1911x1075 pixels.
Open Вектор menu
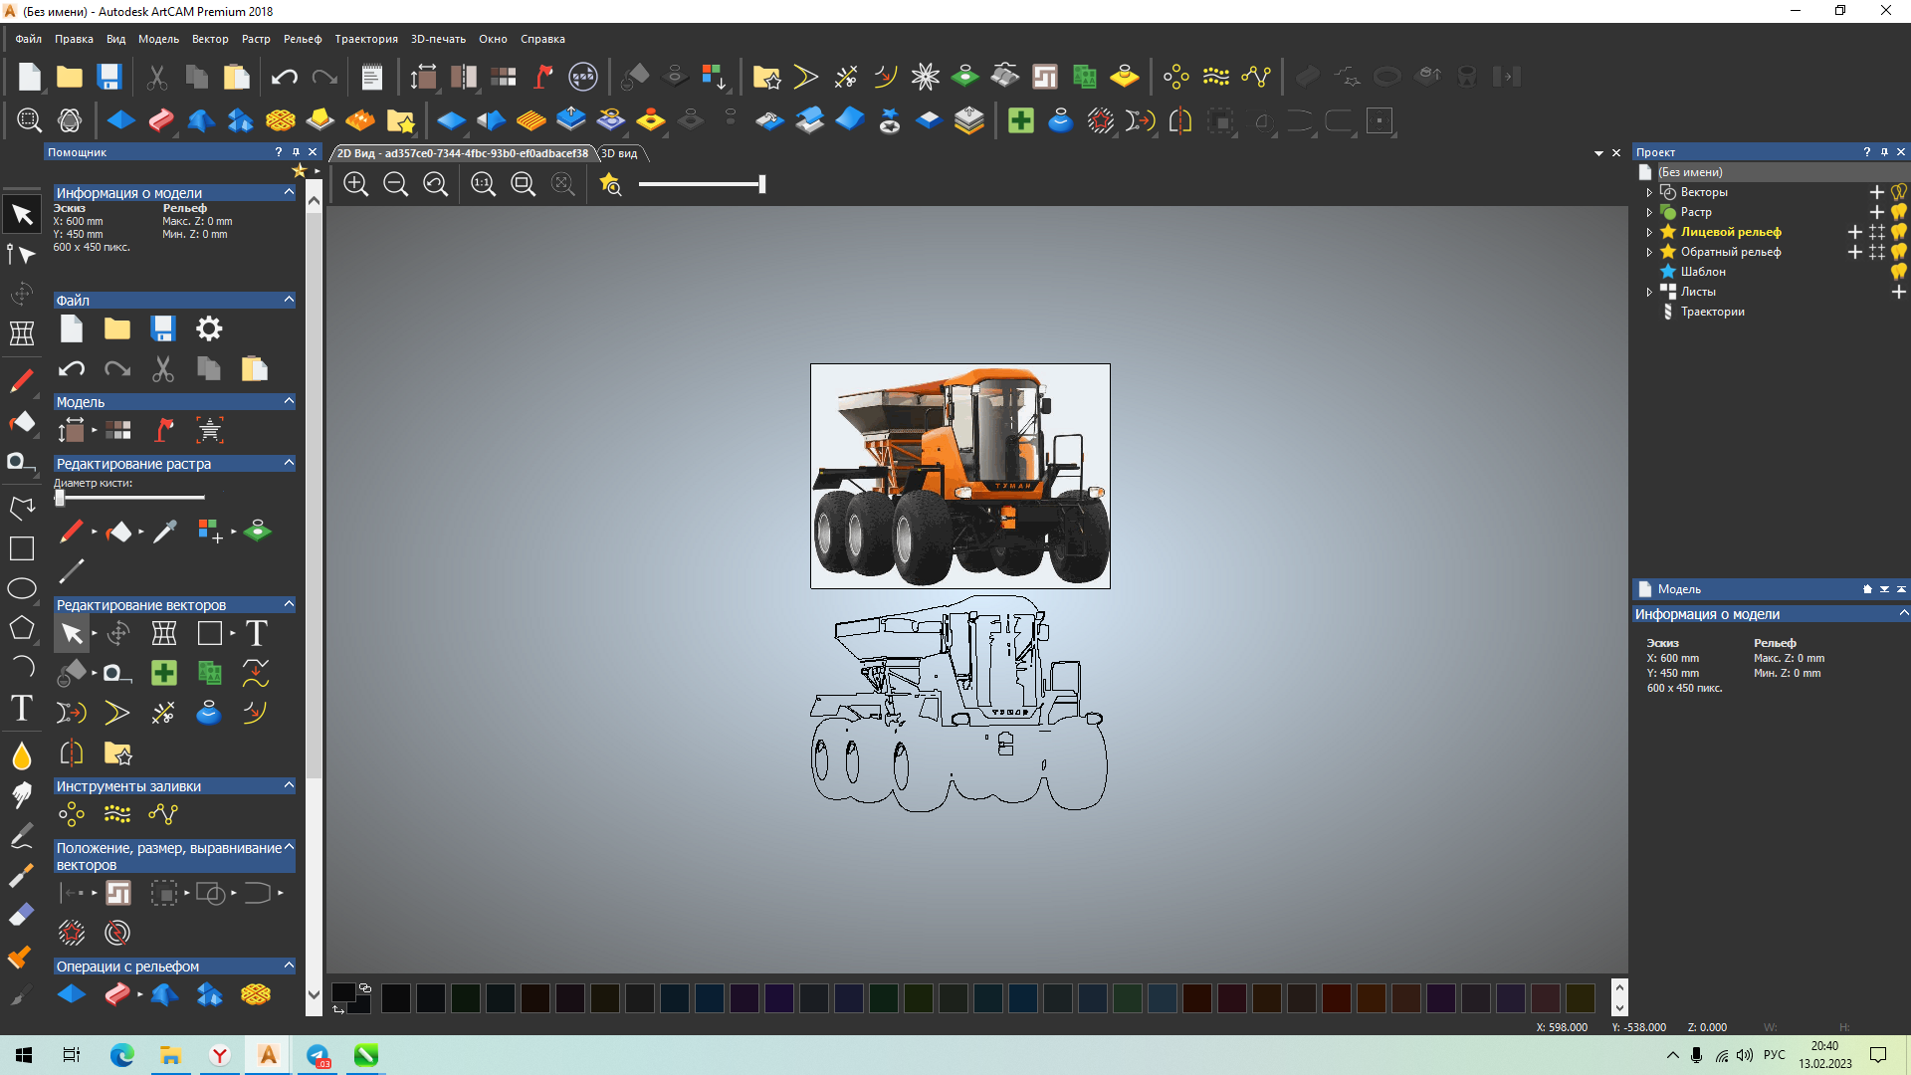click(210, 39)
